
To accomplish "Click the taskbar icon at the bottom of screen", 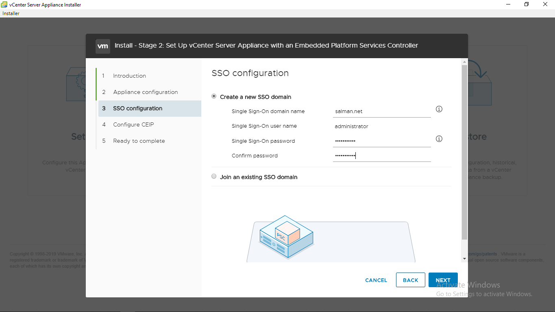I will (127, 310).
